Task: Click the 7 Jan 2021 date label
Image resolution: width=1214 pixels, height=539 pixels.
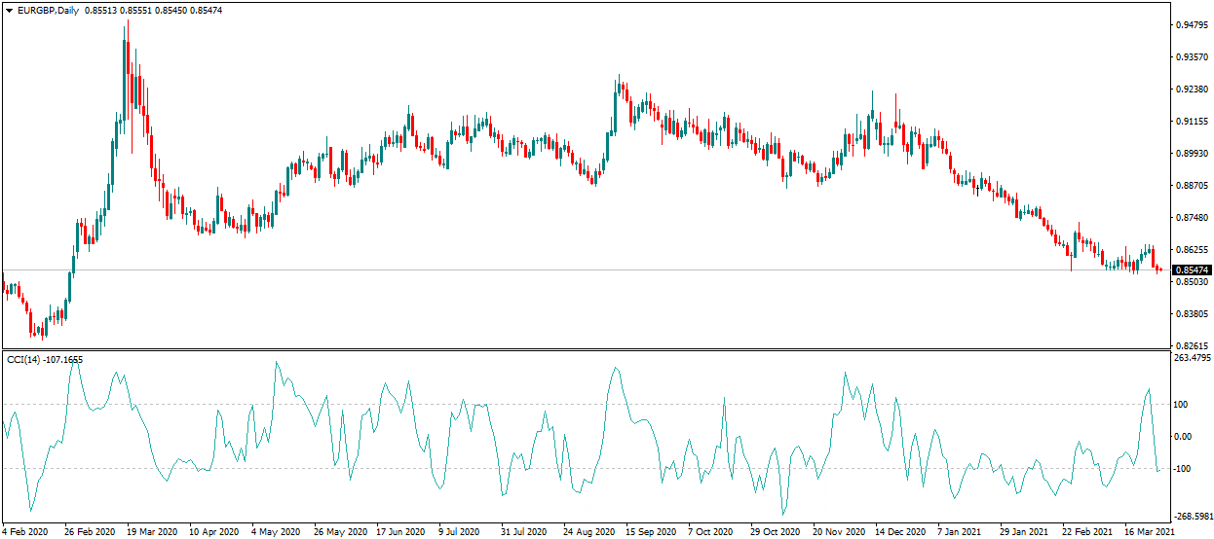Action: [959, 532]
